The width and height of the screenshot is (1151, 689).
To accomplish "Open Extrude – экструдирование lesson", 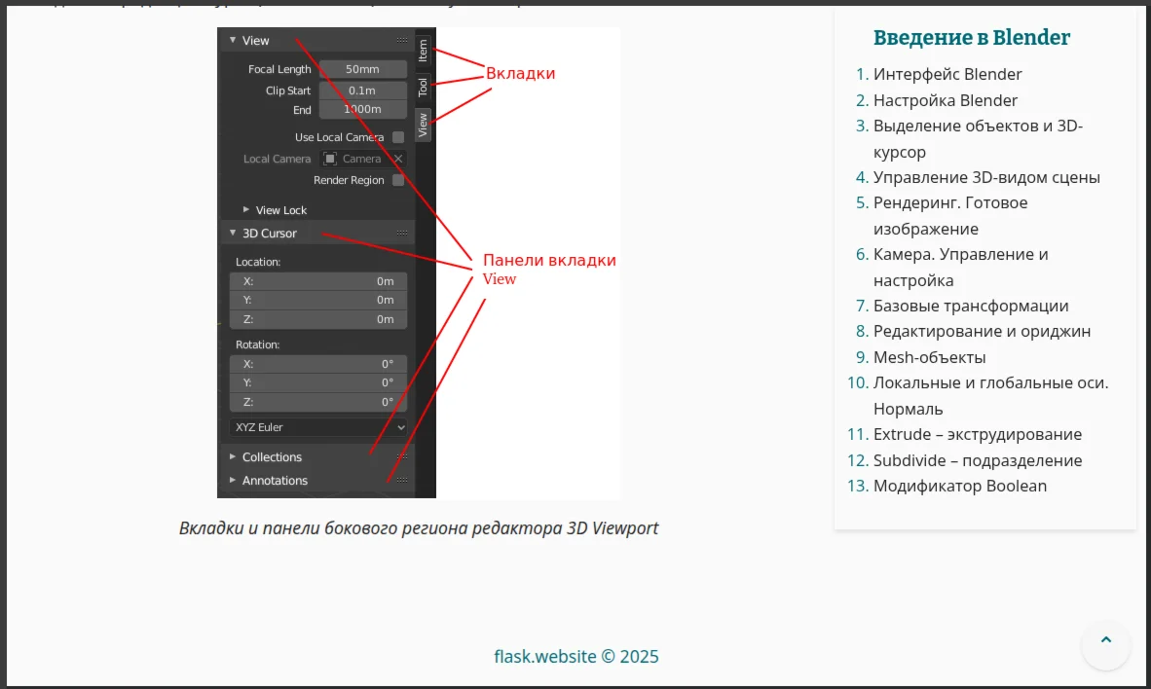I will point(977,434).
